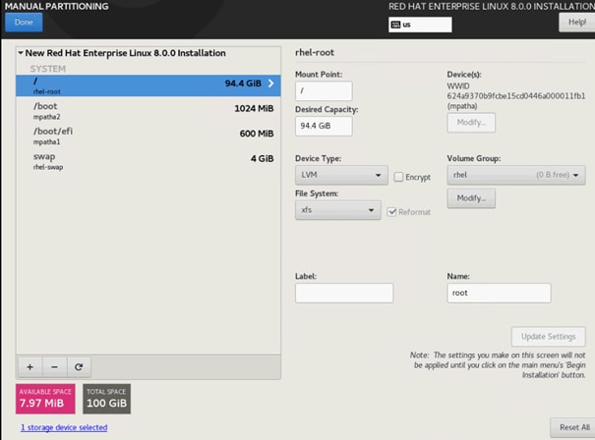
Task: Click Reset All button
Action: coord(574,427)
